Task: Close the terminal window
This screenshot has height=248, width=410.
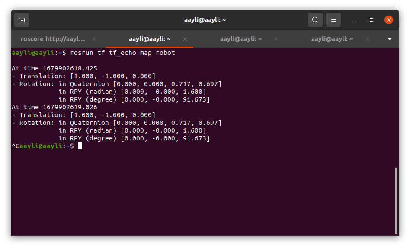Action: tap(388, 20)
